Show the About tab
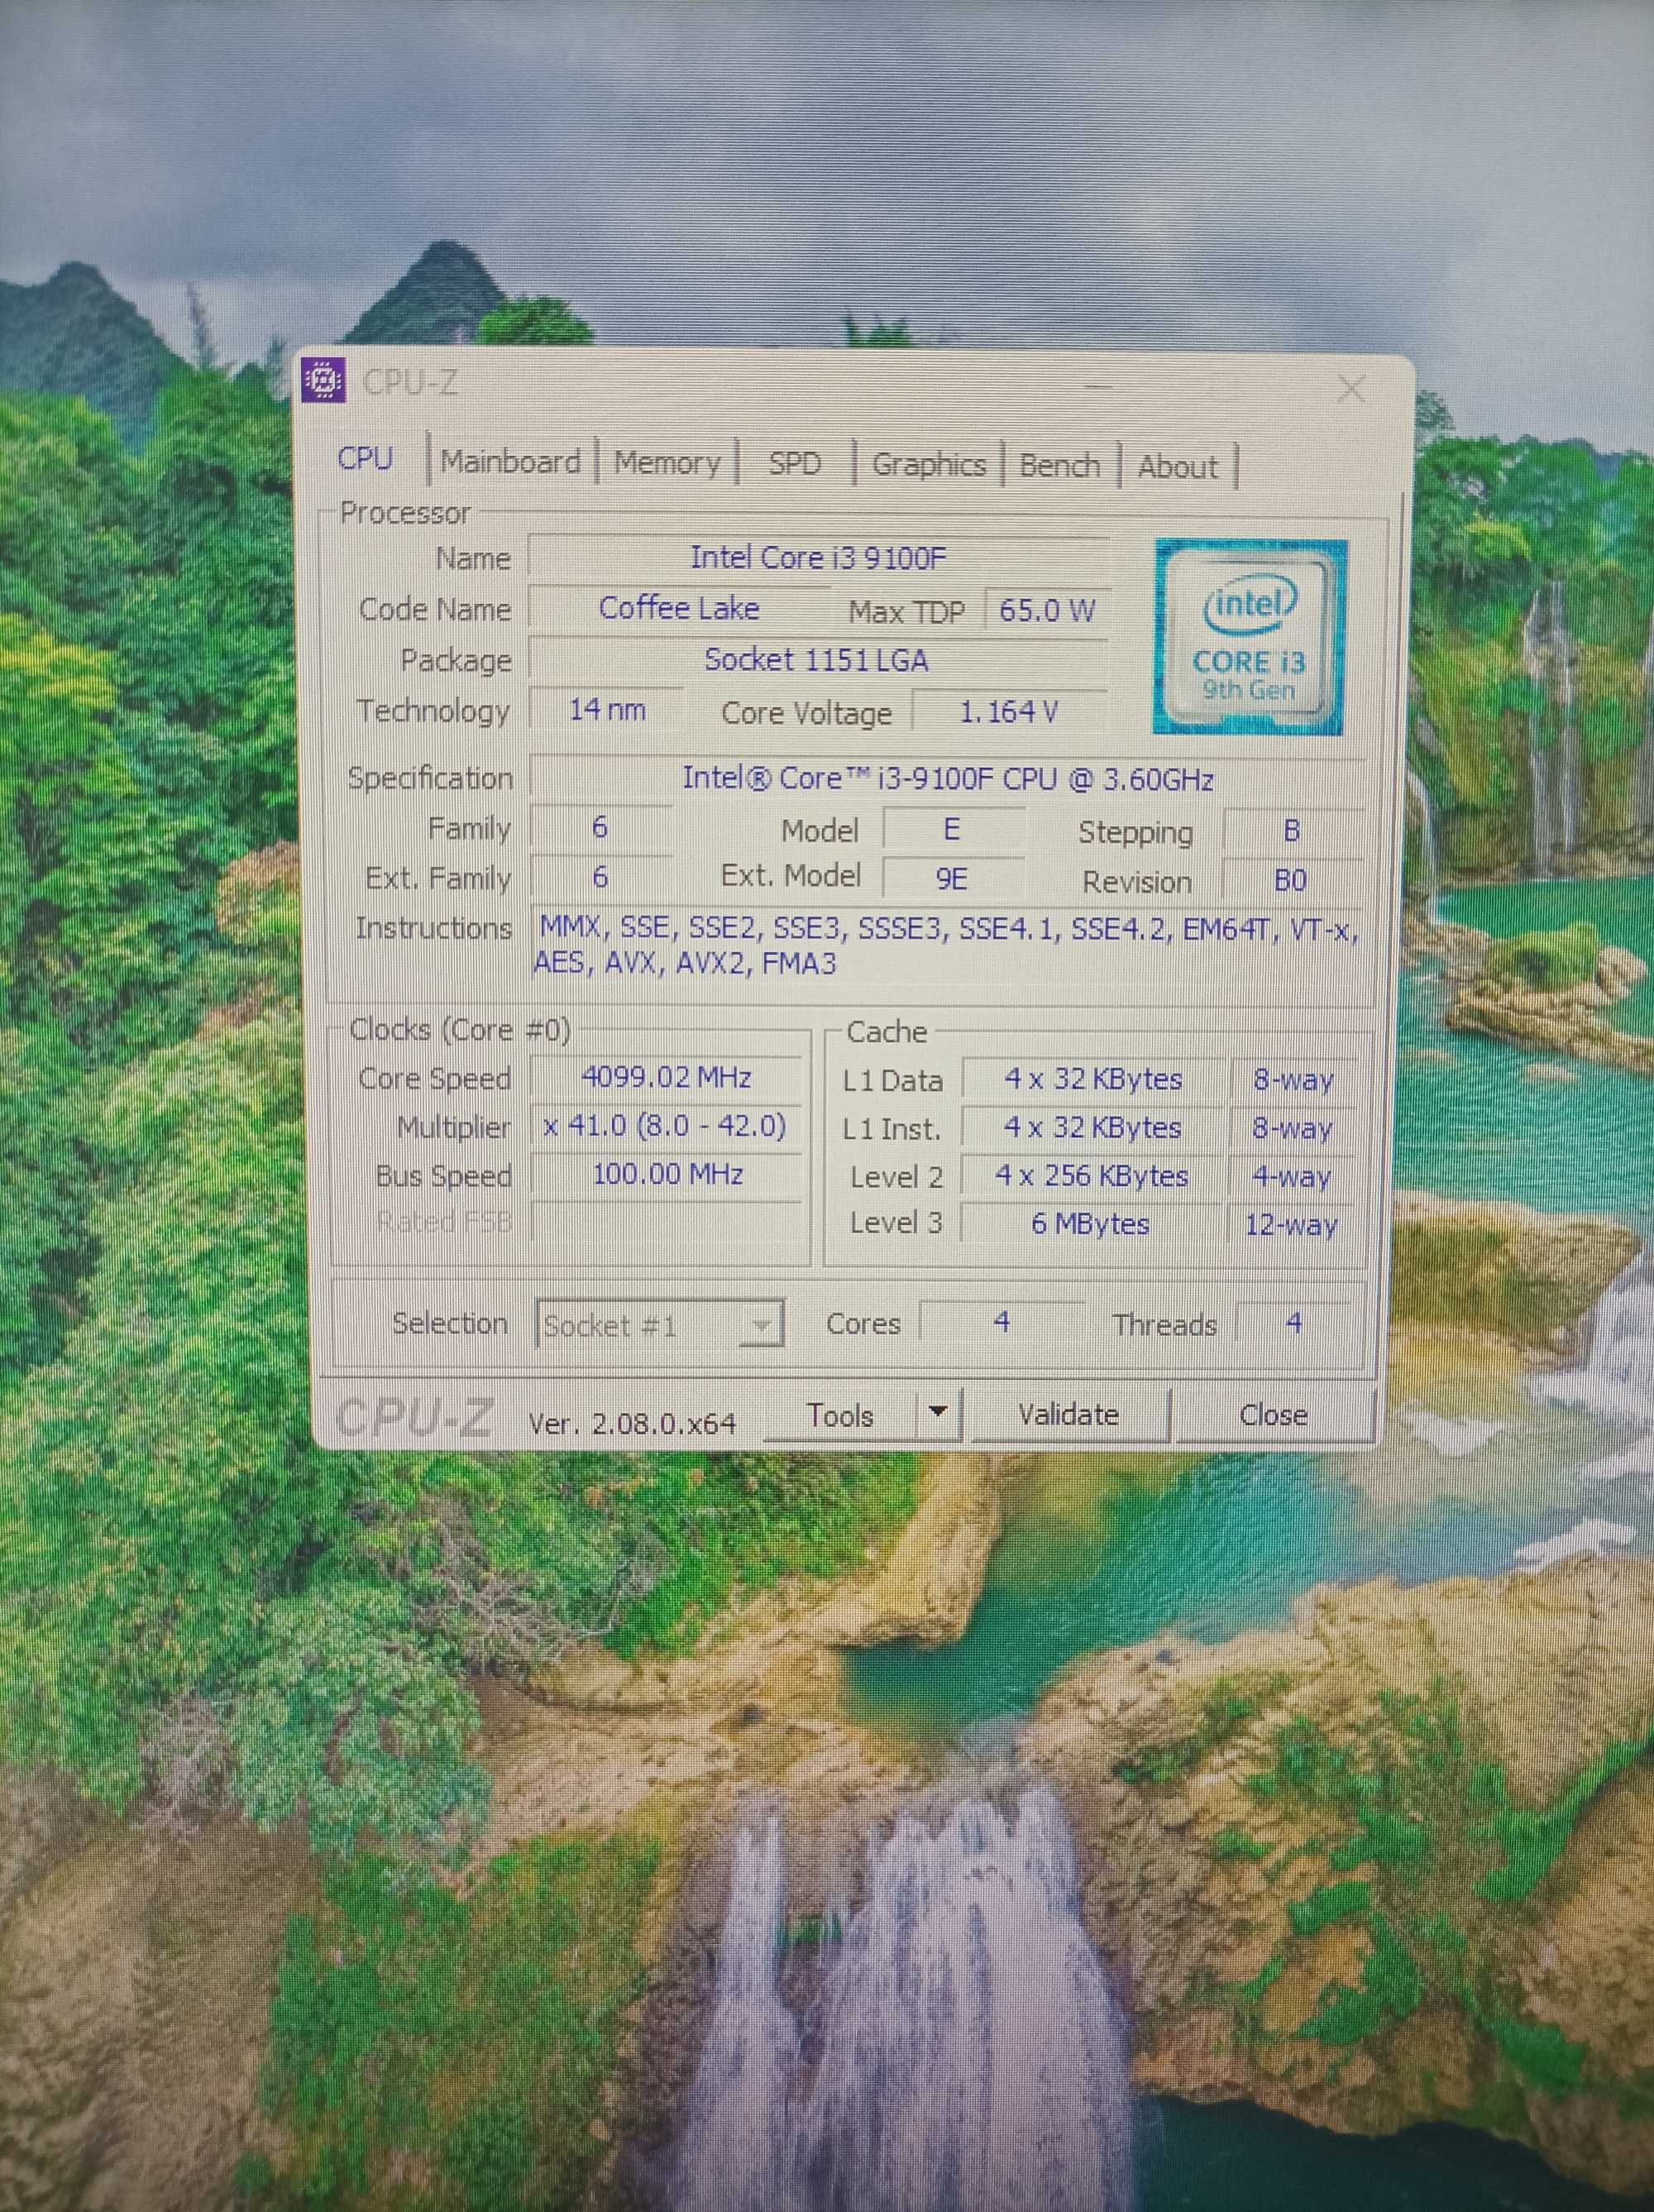The image size is (1654, 2212). point(1178,467)
